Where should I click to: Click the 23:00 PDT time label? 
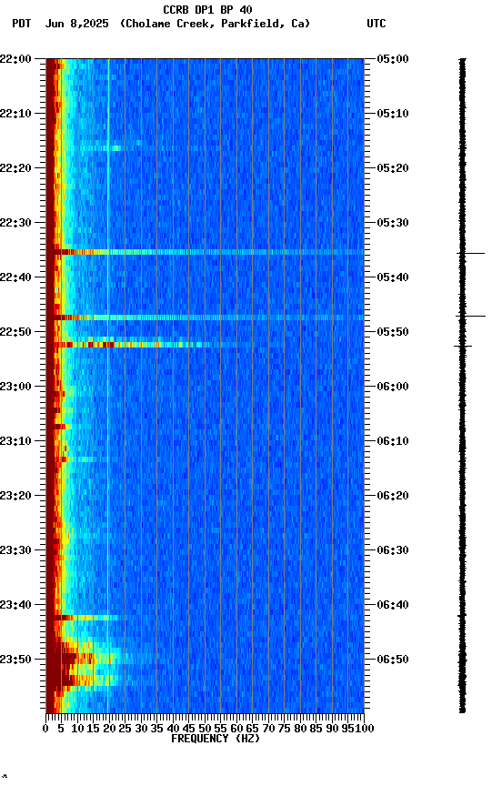pyautogui.click(x=15, y=387)
